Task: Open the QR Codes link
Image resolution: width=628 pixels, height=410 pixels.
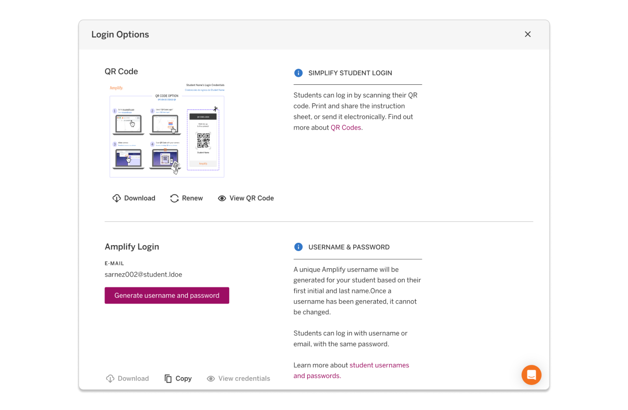Action: (x=345, y=127)
